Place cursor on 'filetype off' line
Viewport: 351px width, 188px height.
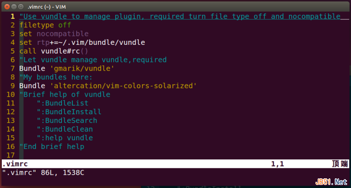45,25
